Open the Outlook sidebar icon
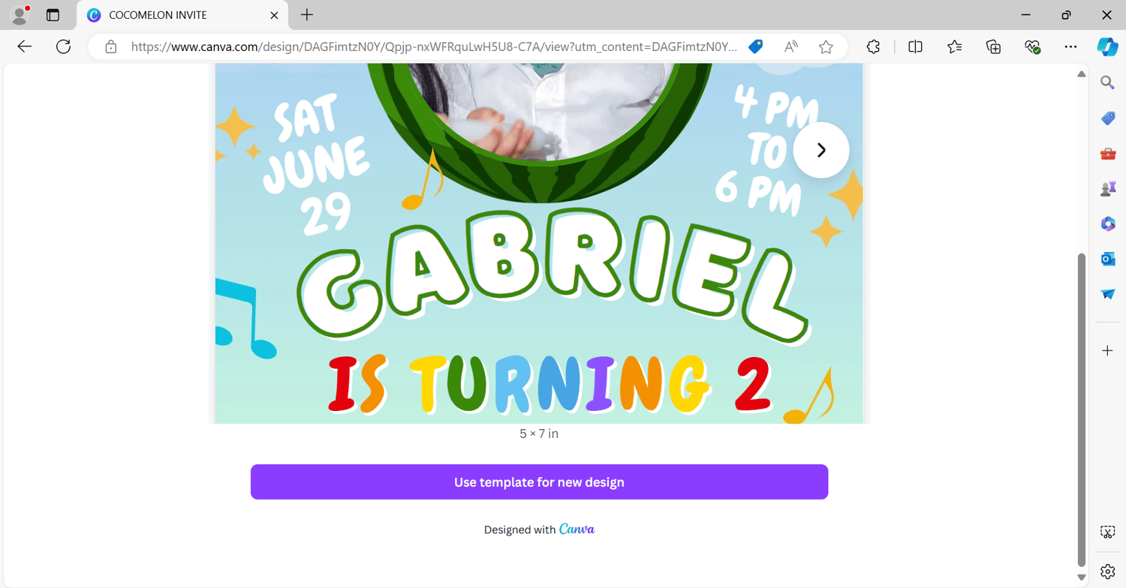1126x588 pixels. click(1108, 259)
